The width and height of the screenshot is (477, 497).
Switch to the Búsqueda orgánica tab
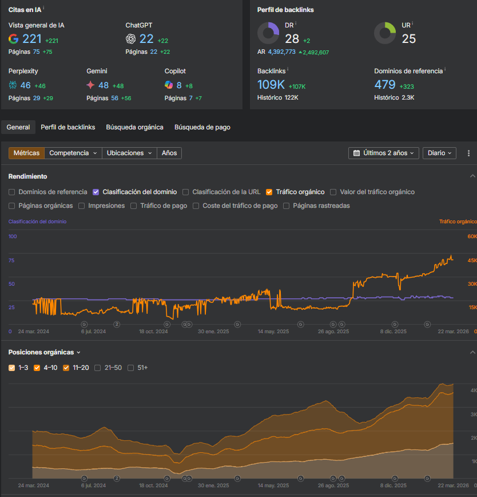point(134,127)
